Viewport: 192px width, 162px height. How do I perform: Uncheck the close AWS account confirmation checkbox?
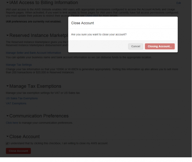[7, 143]
